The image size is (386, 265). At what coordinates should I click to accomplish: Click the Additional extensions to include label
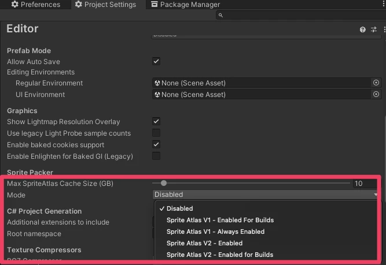pos(58,222)
